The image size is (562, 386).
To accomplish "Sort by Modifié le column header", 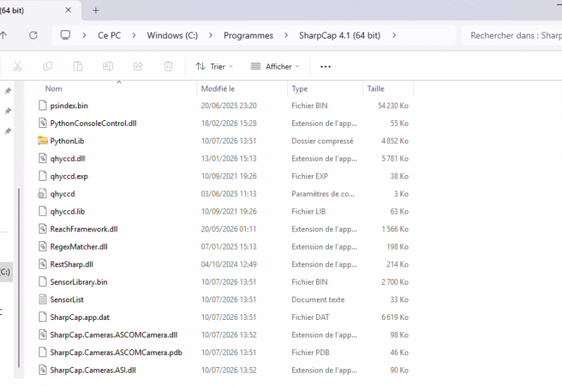I will point(218,89).
